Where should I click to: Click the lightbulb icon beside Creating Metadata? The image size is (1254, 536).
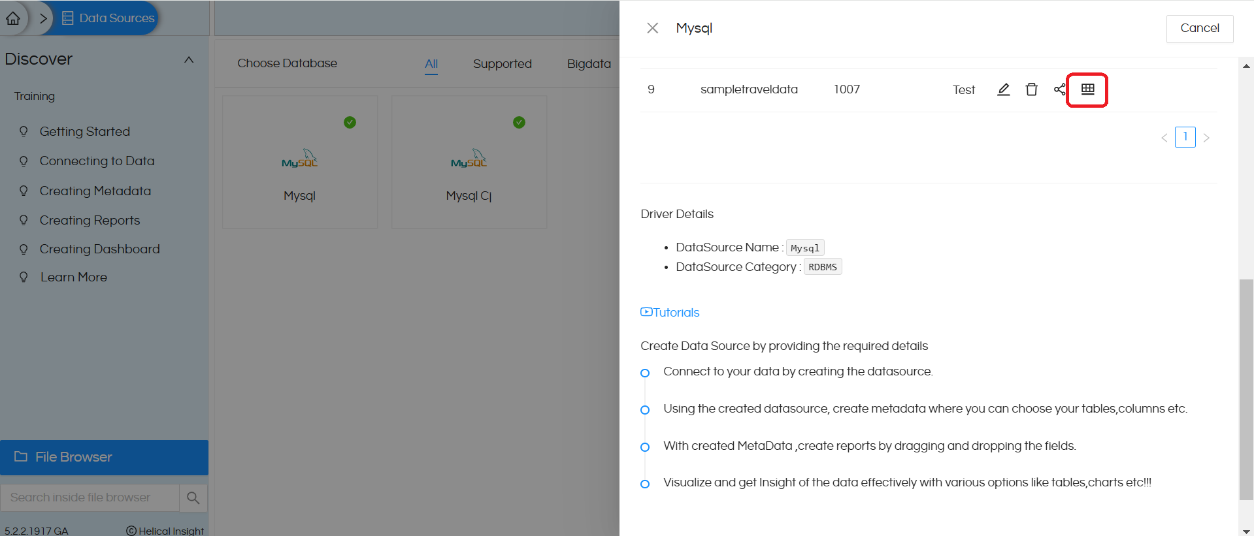pyautogui.click(x=24, y=191)
